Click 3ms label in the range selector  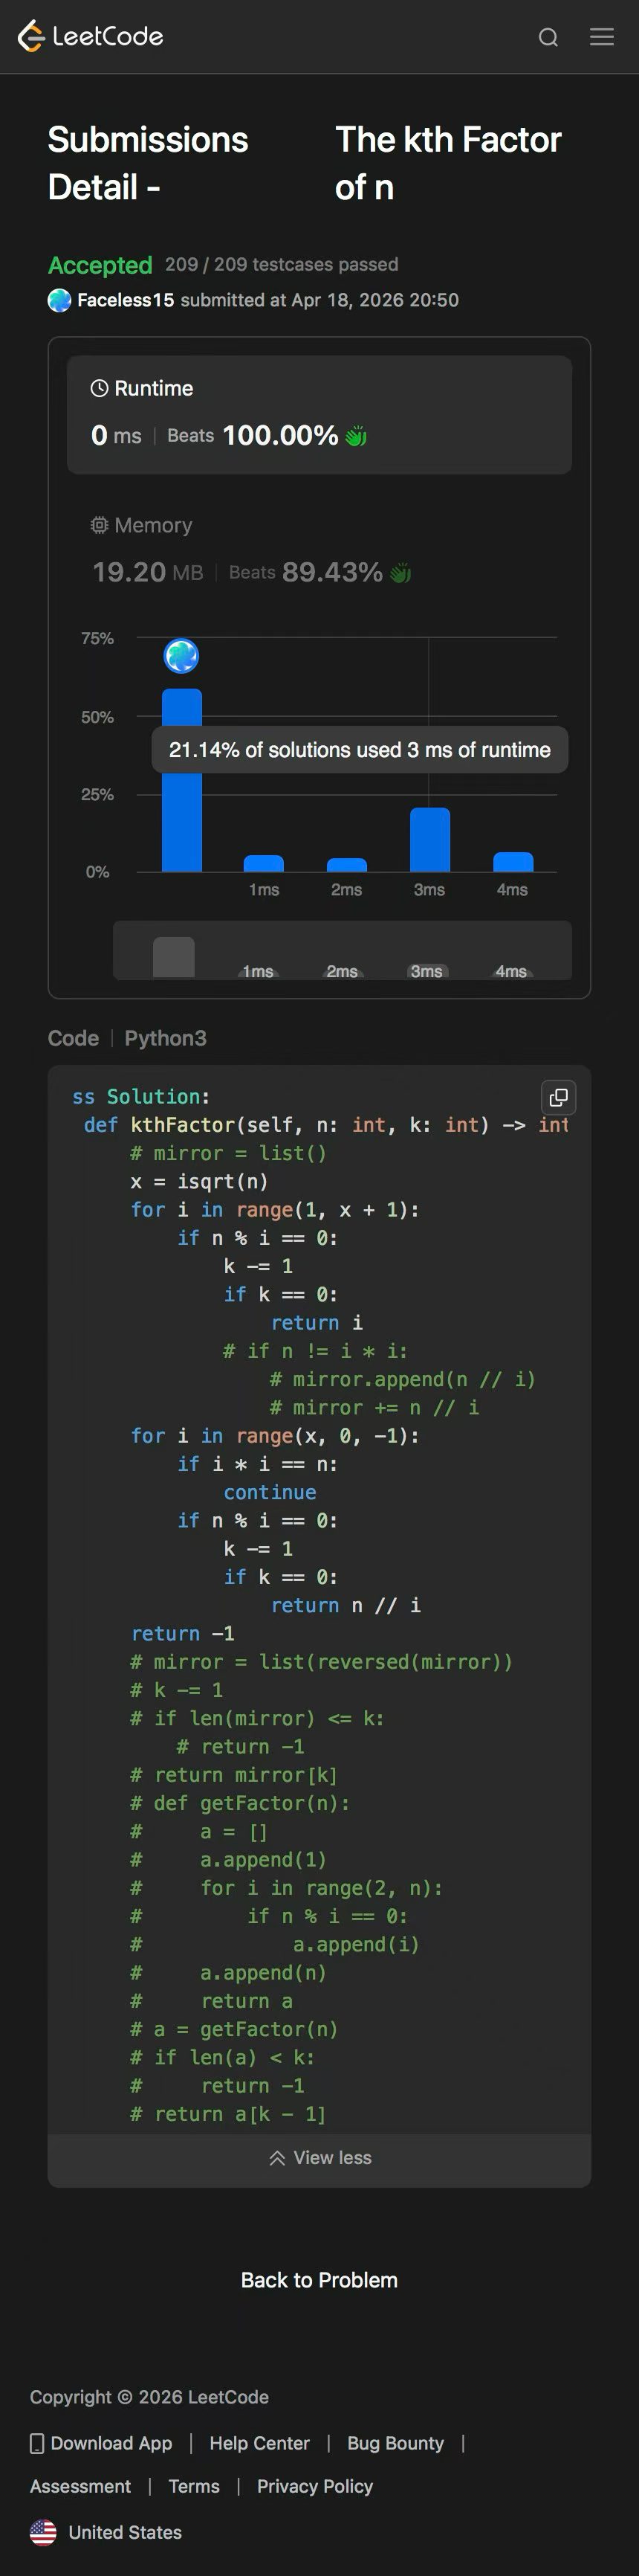point(426,971)
